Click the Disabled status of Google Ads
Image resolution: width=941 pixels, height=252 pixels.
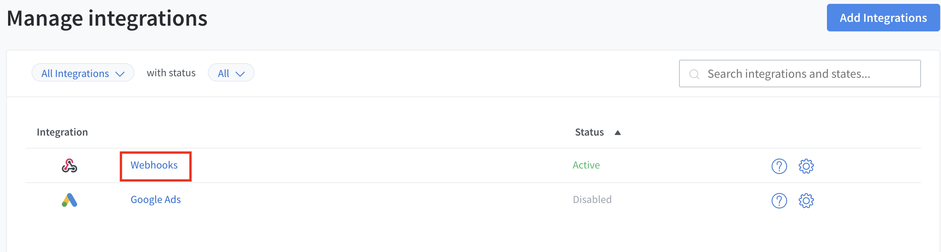click(x=592, y=200)
